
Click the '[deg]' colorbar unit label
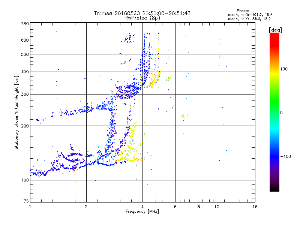[x=275, y=30]
